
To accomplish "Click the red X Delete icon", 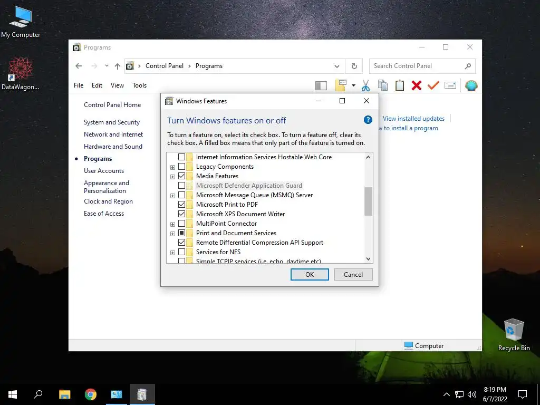I will [x=417, y=85].
